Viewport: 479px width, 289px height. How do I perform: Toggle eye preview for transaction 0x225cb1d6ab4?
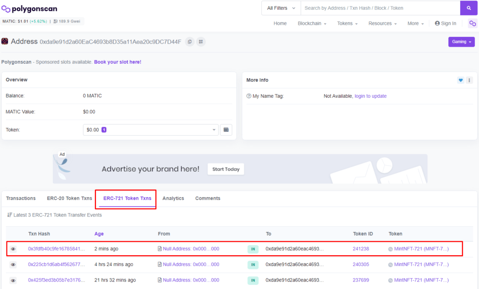coord(13,265)
